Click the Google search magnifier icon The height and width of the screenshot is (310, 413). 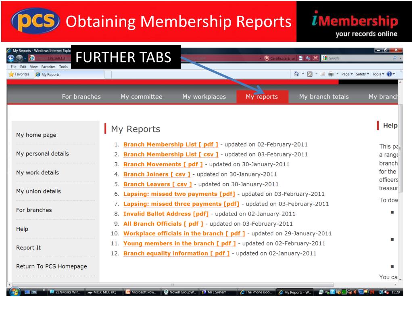394,58
